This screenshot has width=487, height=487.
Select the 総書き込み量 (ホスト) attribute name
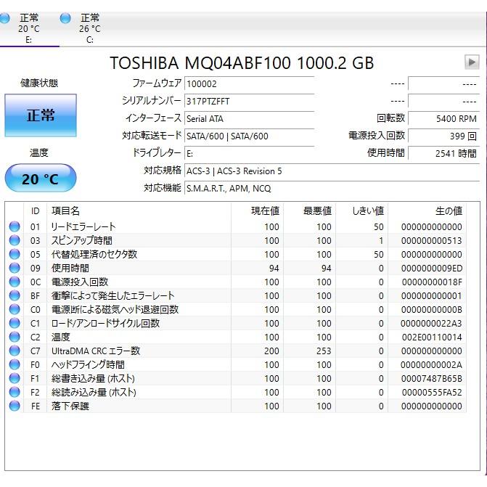(93, 379)
